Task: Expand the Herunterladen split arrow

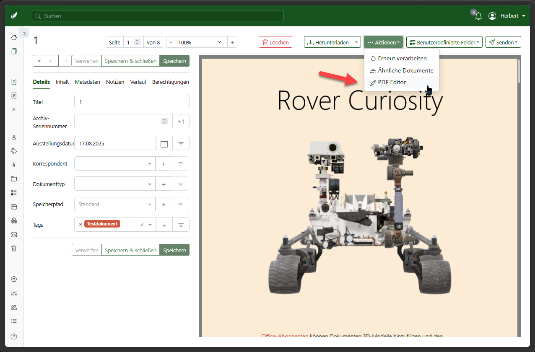Action: (356, 42)
